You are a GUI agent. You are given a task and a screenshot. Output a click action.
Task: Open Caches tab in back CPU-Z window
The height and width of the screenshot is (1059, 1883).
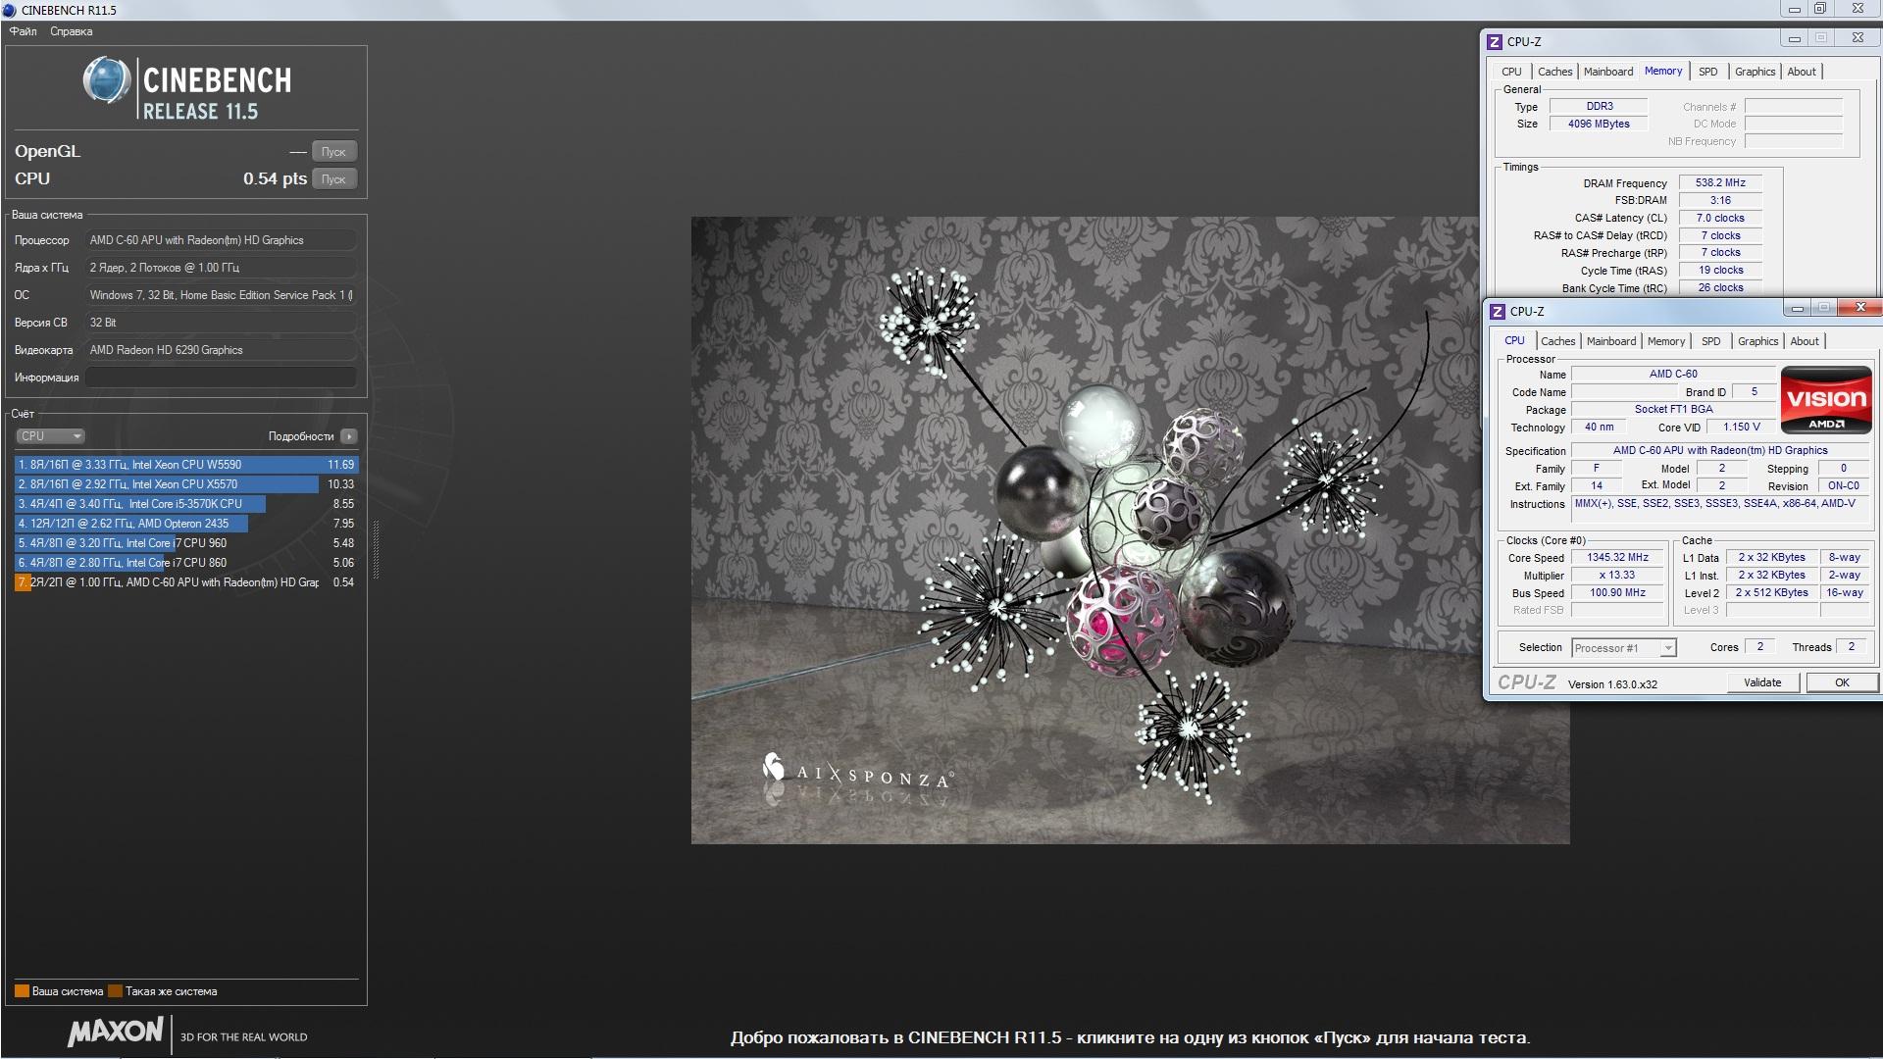[1554, 72]
